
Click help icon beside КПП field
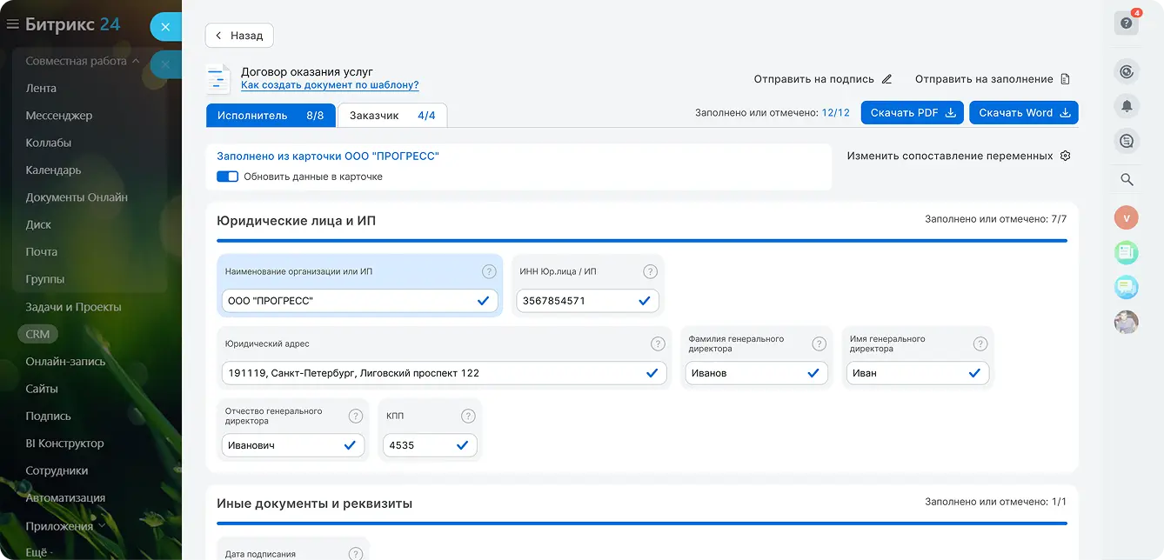[x=468, y=416]
